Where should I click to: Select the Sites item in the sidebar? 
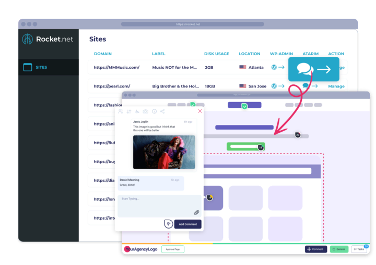(x=41, y=67)
